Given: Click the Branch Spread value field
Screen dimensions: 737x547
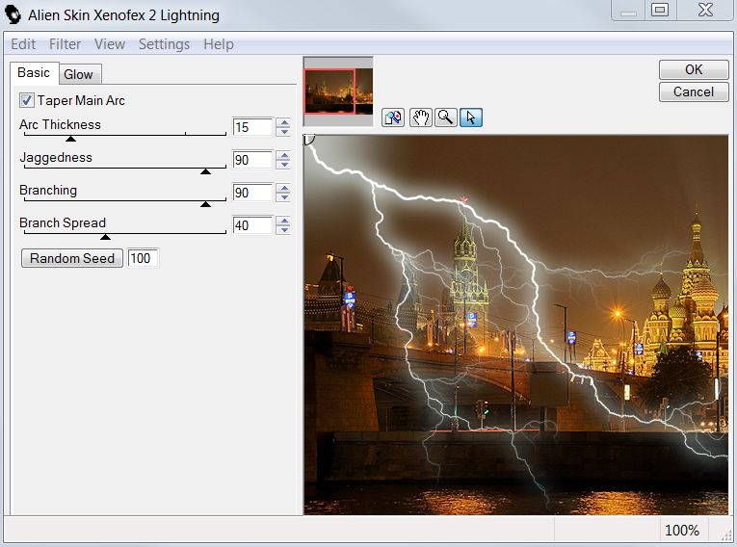Looking at the screenshot, I should (252, 225).
